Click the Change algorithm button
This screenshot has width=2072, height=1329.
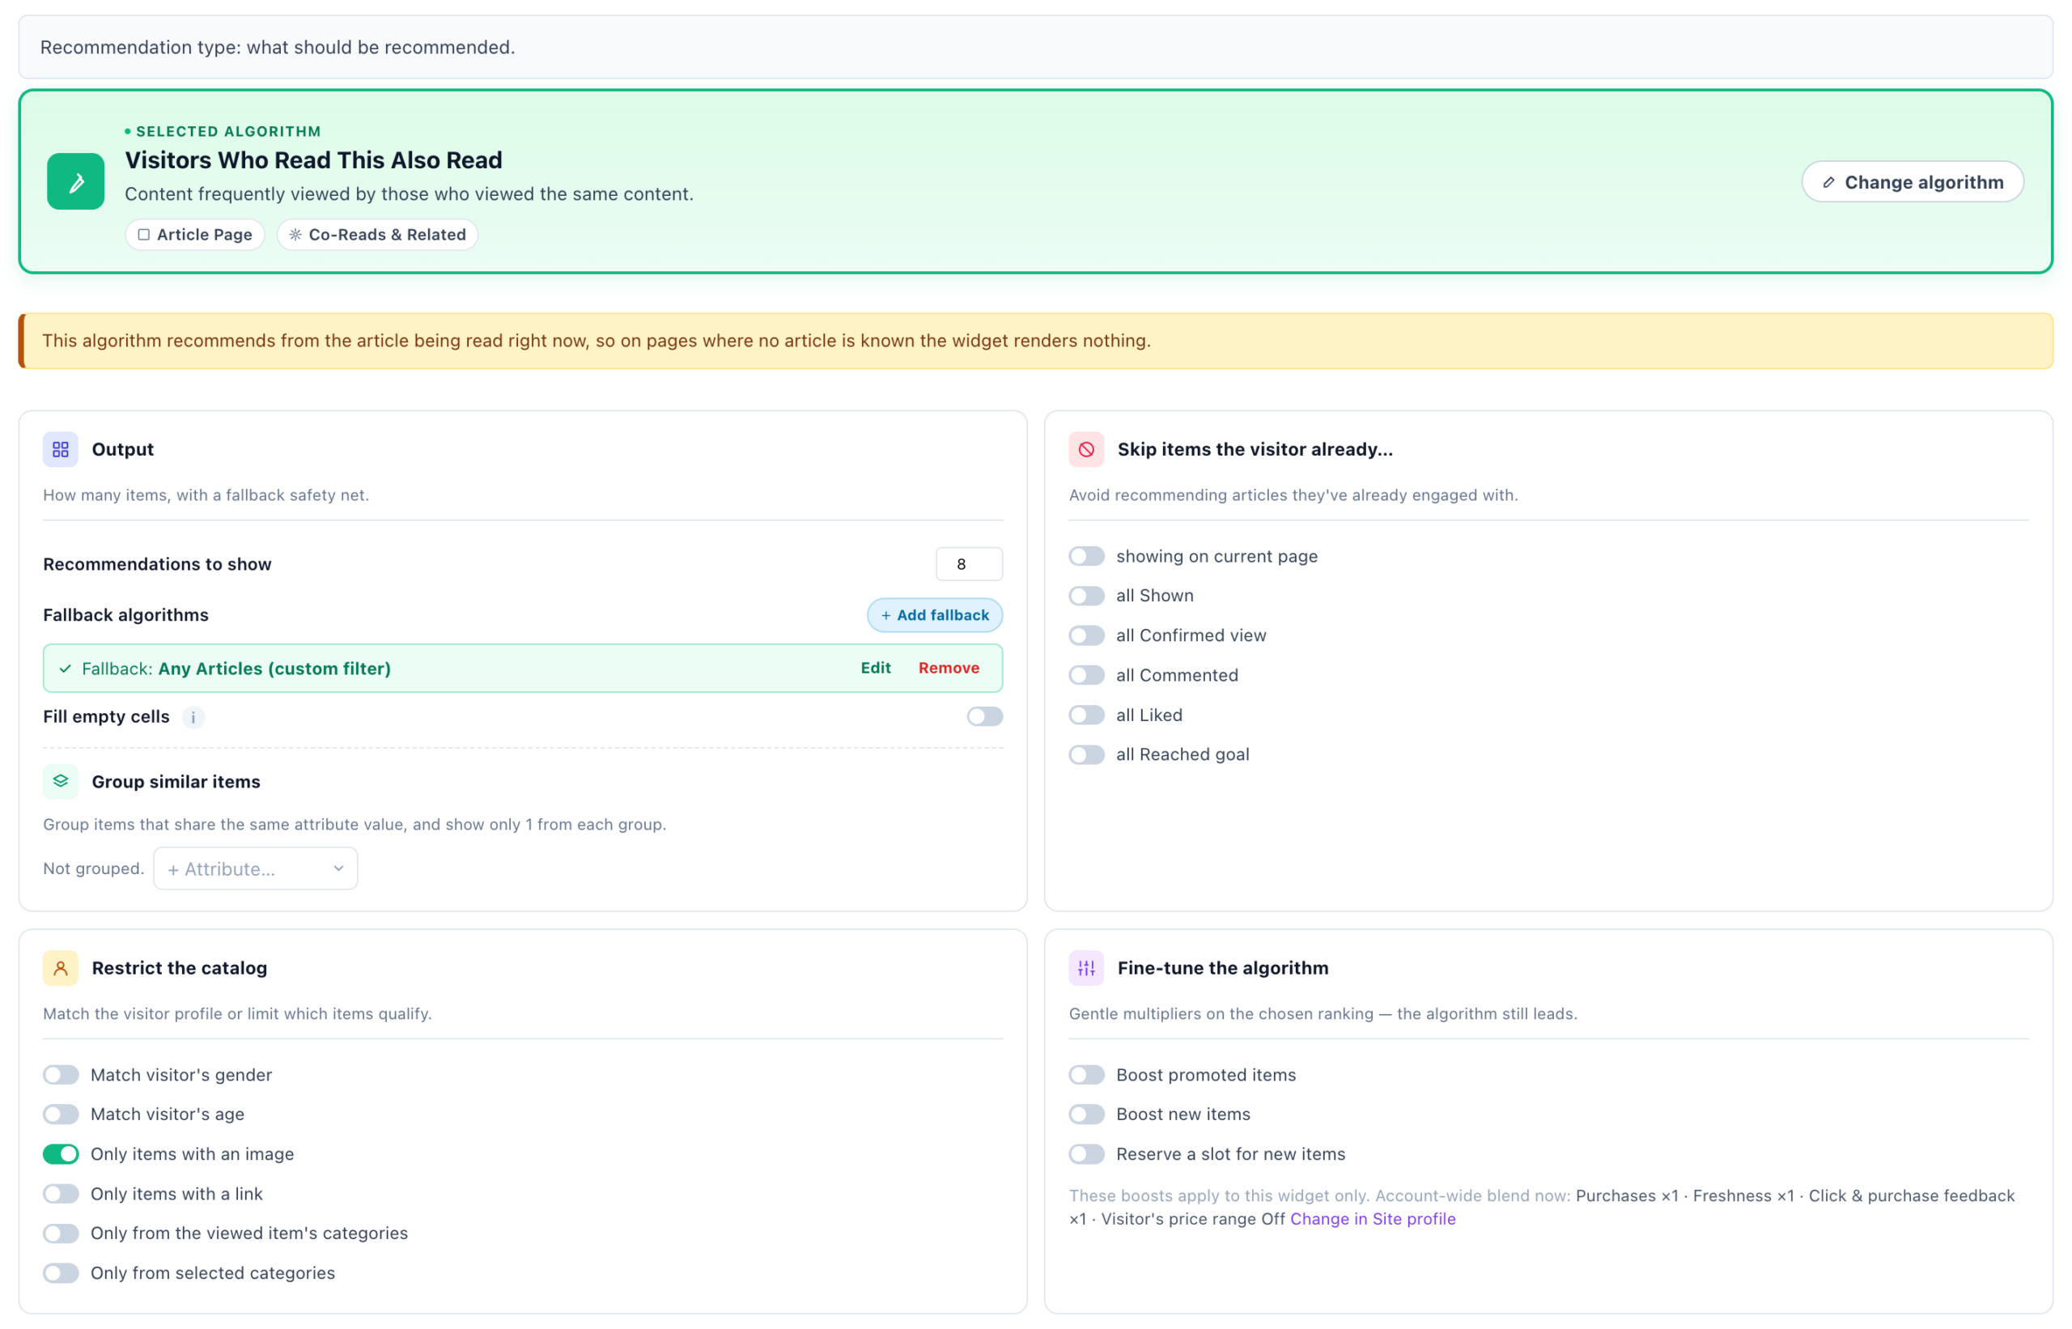[x=1912, y=182]
